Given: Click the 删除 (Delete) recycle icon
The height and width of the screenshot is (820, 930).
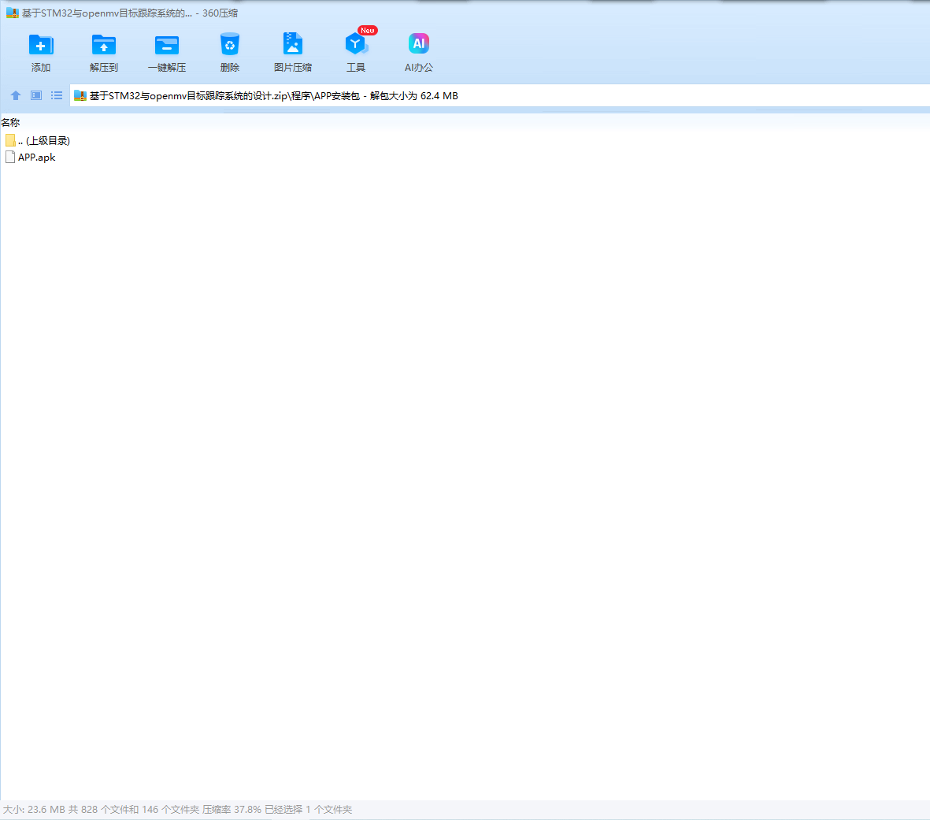Looking at the screenshot, I should [229, 45].
